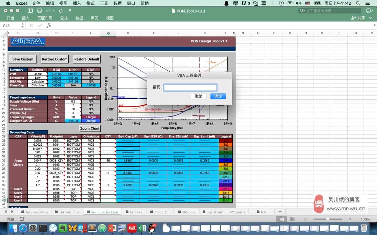Open the 工具 menu in menu bar
377x235 pixels.
[x=104, y=3]
